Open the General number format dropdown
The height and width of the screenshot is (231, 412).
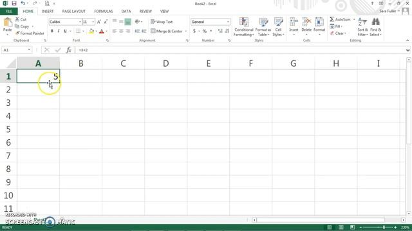click(228, 22)
